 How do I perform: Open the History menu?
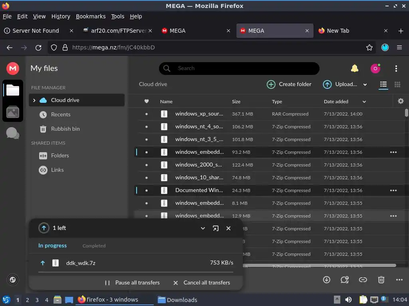pos(61,16)
